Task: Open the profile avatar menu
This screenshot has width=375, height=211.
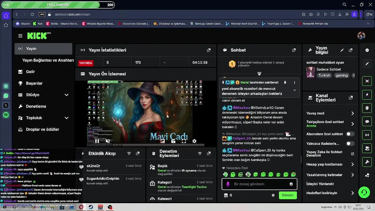Action: (361, 36)
